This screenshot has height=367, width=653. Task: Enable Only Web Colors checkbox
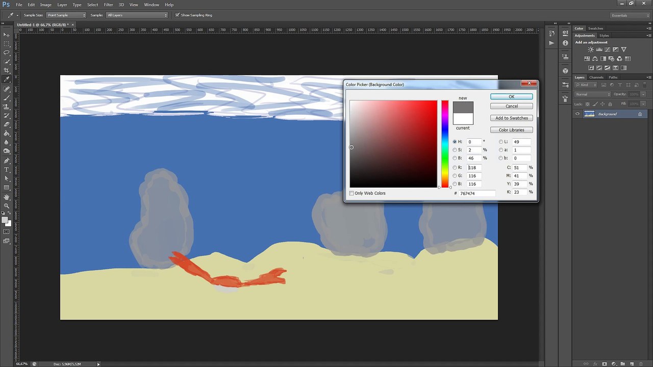(x=351, y=193)
